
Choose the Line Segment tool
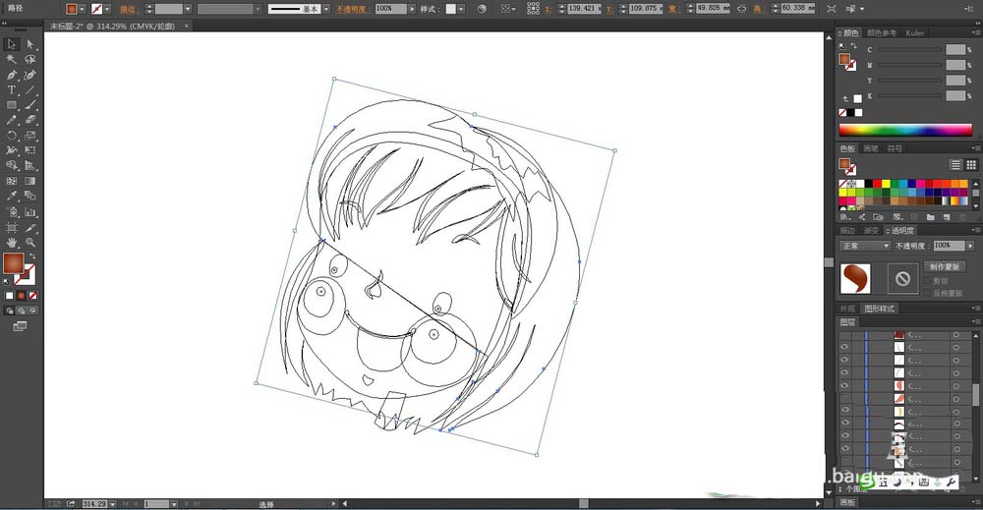(x=30, y=90)
